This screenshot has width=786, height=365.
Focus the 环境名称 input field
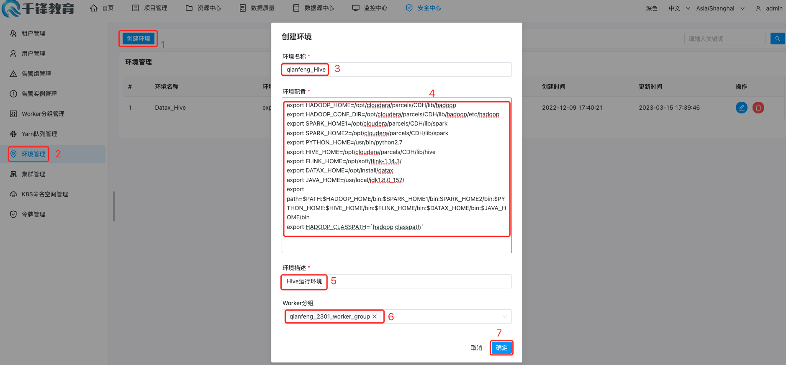(x=396, y=69)
